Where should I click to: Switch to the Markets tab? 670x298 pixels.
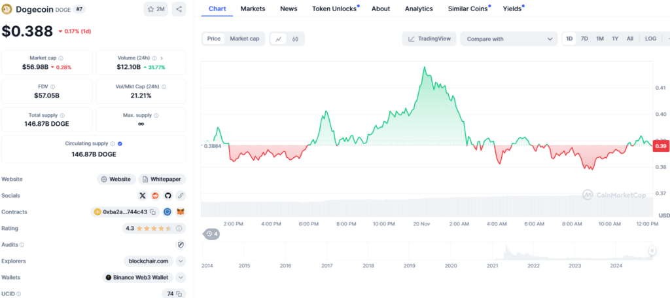pos(253,9)
